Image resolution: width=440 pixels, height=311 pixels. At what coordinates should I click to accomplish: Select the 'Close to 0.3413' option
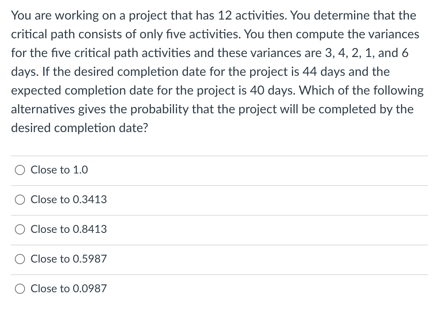click(20, 200)
